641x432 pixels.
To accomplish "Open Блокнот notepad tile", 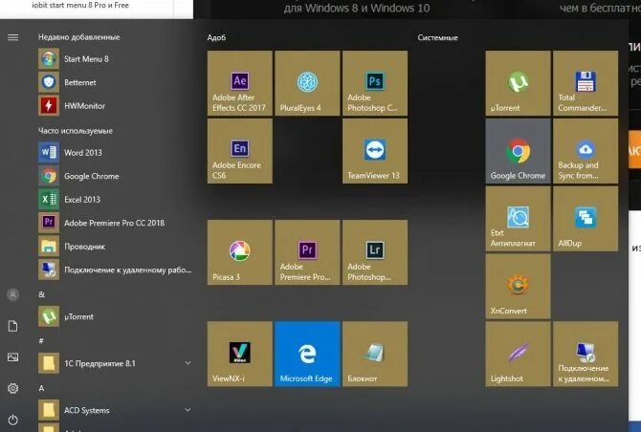I will (375, 354).
